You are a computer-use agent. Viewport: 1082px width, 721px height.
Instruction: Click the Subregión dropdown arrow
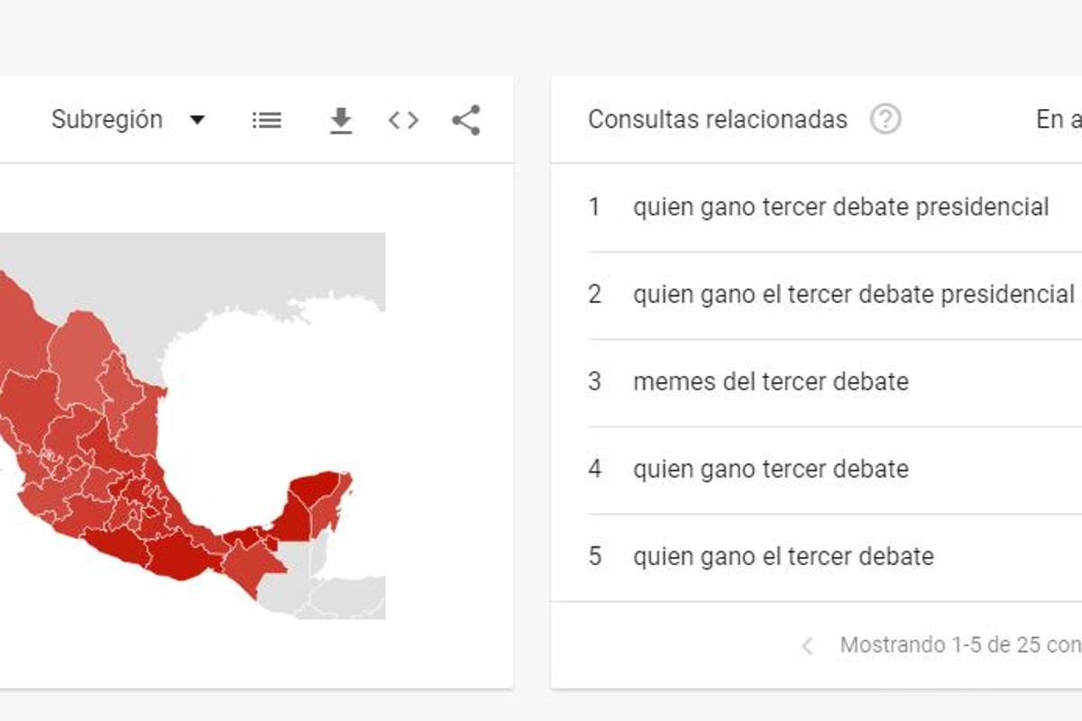(199, 120)
